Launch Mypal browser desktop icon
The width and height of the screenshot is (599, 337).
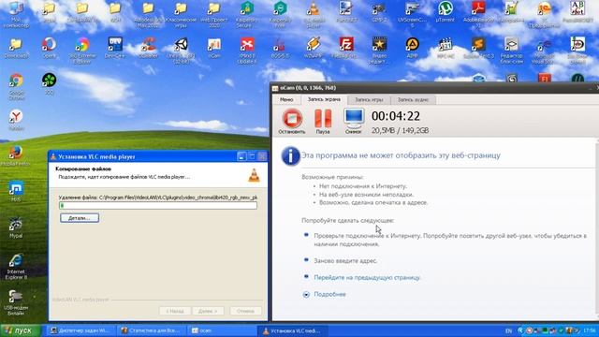[x=16, y=228]
